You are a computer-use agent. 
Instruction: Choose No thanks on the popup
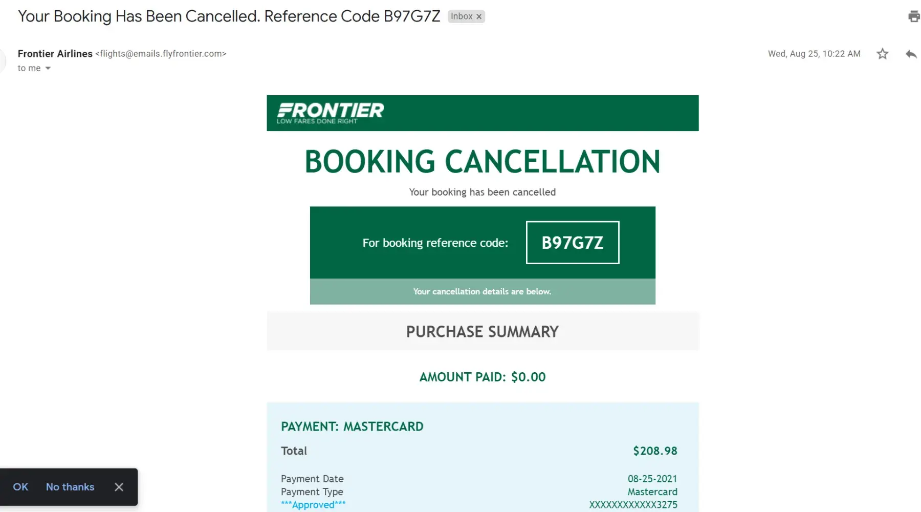click(70, 487)
